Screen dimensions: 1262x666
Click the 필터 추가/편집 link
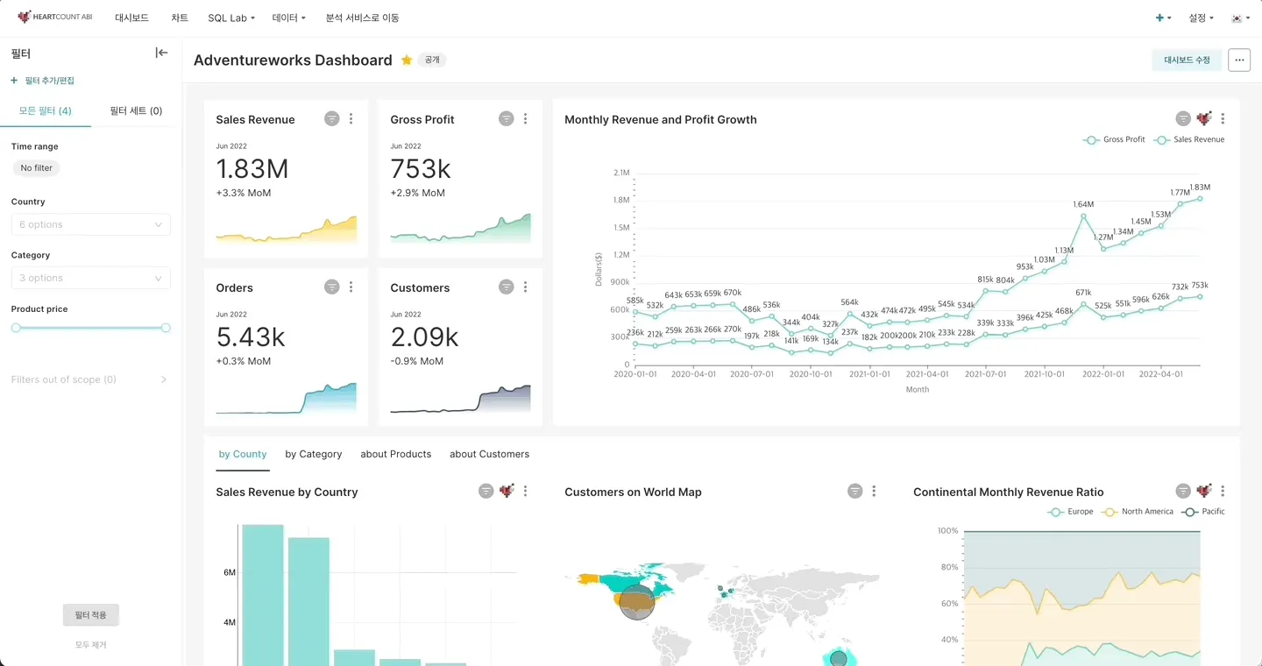click(x=43, y=81)
